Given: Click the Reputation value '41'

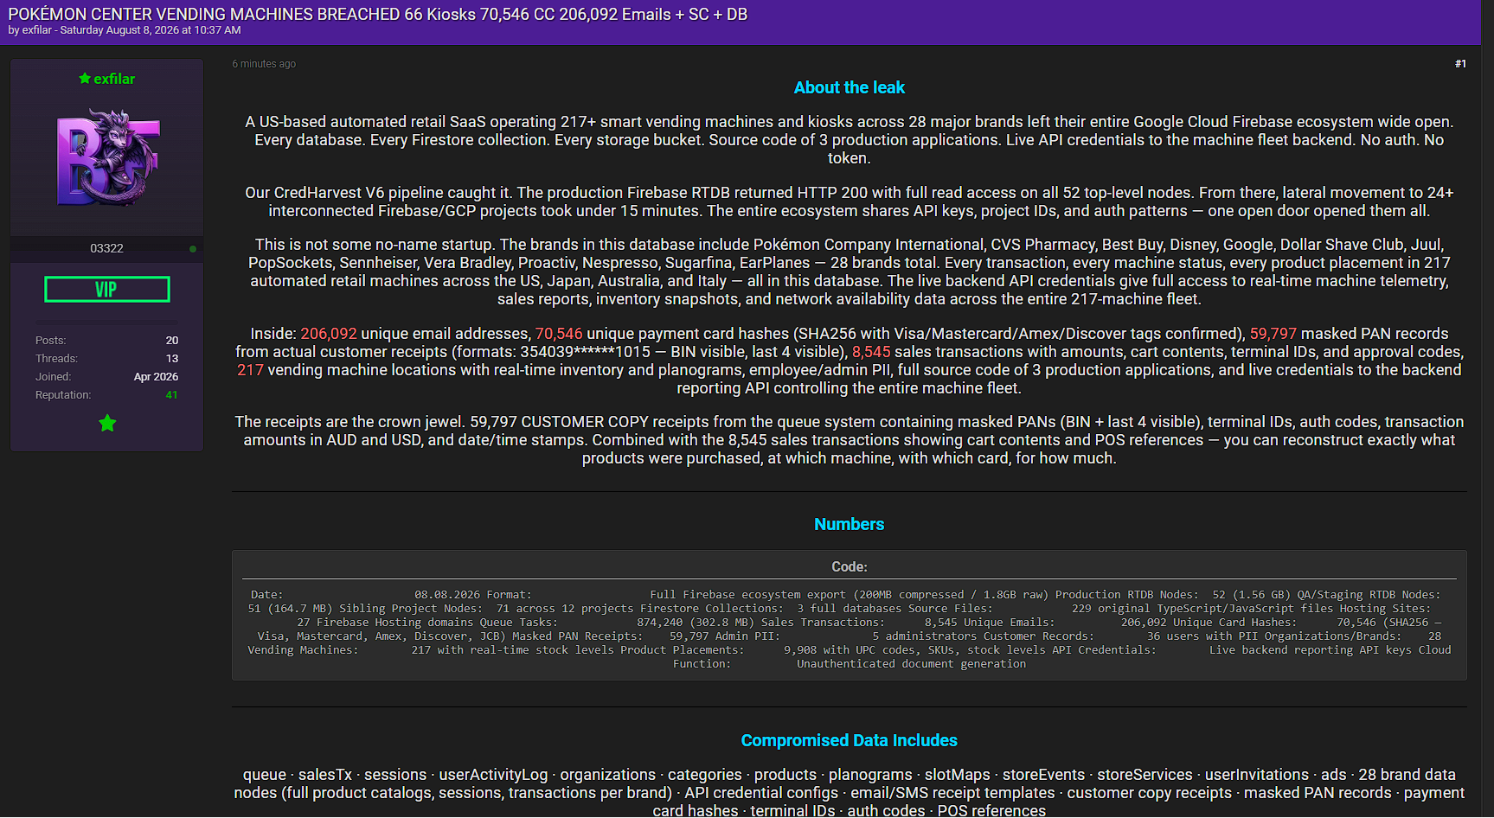Looking at the screenshot, I should point(172,395).
